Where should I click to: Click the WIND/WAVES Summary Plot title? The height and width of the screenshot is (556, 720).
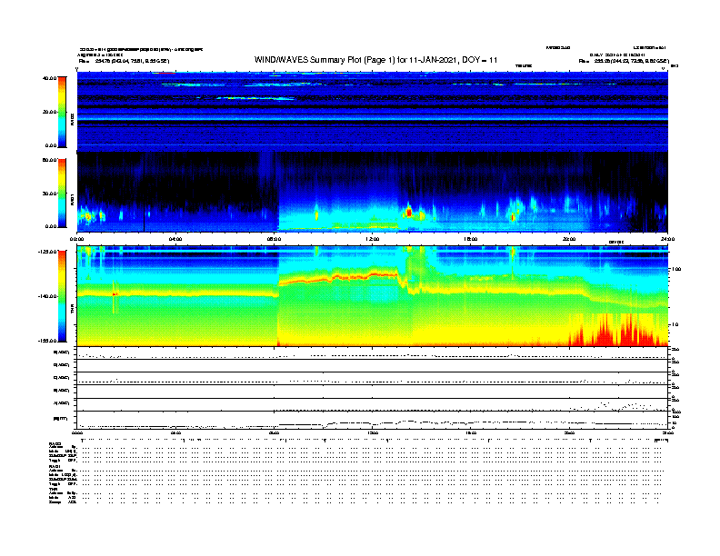point(375,60)
